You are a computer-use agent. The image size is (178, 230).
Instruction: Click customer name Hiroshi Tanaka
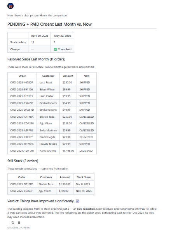[48, 144]
